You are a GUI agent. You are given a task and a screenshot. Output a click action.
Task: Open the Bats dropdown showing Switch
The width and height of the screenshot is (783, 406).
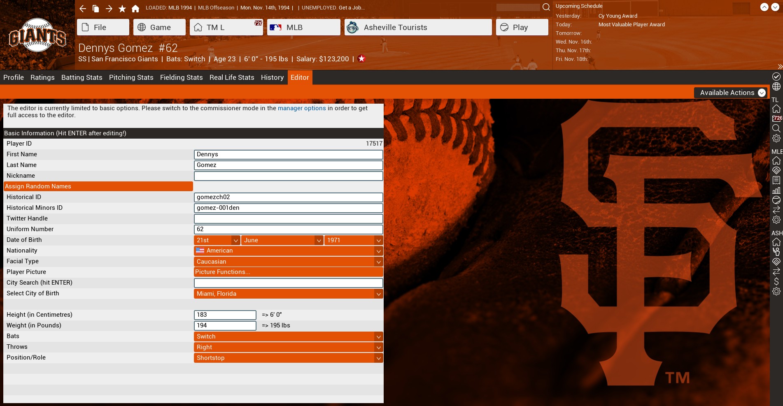coord(288,336)
